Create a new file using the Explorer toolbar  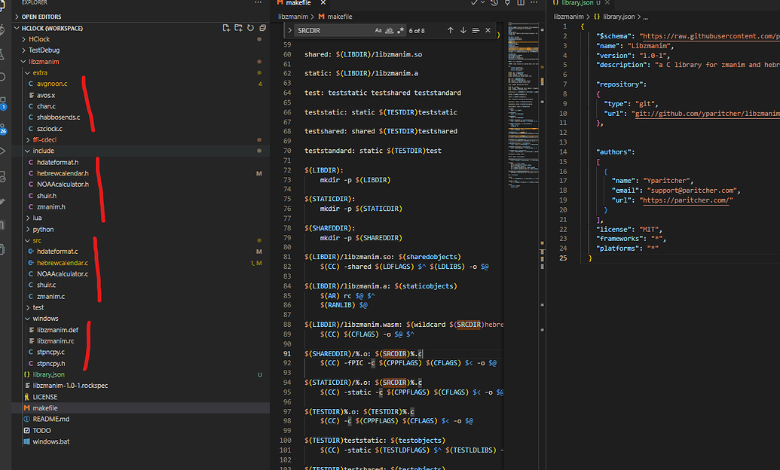click(226, 26)
